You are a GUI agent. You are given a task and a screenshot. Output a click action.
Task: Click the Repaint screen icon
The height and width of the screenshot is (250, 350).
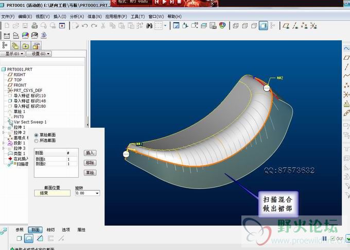(176, 26)
